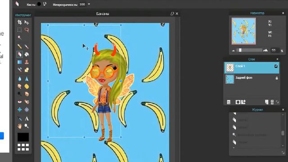
Task: Delete the selected layer trash icon
Action: coord(272,102)
